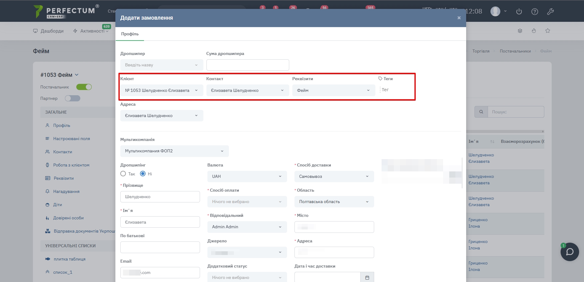Switch to the Профіль tab
The height and width of the screenshot is (282, 584).
[x=130, y=34]
